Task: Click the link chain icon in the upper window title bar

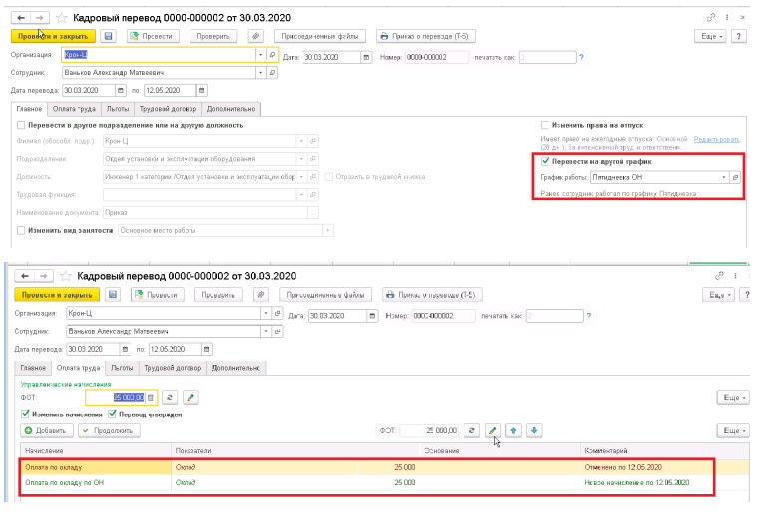Action: tap(711, 17)
